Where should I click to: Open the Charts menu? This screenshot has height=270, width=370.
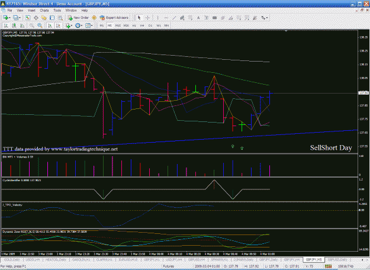tap(44, 11)
